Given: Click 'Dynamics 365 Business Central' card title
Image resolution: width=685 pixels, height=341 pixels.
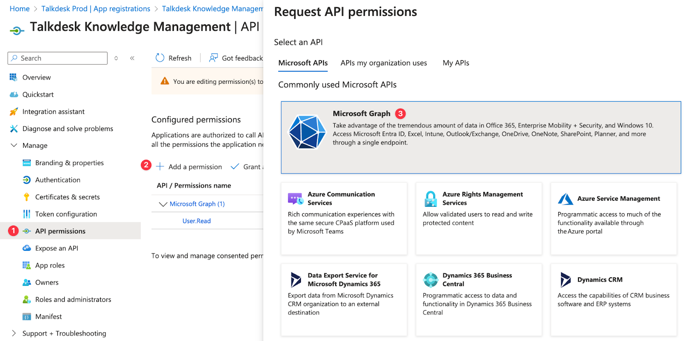Looking at the screenshot, I should pyautogui.click(x=477, y=279).
